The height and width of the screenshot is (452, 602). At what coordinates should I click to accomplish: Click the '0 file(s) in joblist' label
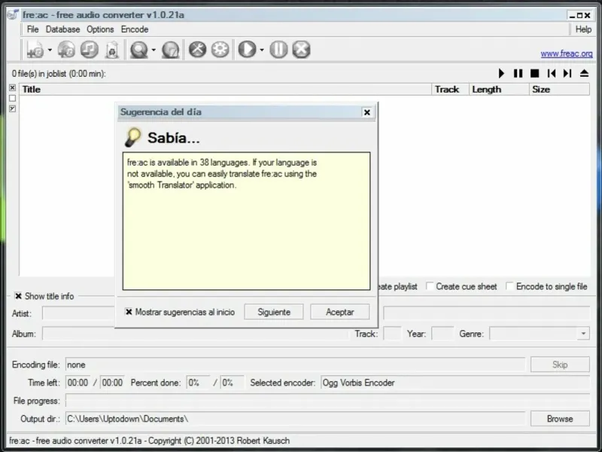59,73
